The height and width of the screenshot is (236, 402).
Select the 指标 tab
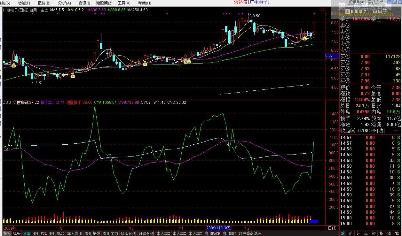[x=7, y=233]
